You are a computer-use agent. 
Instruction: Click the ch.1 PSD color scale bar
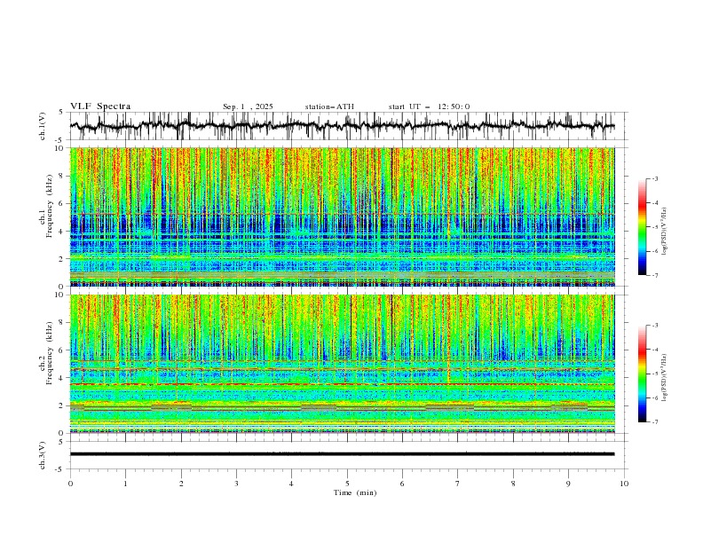point(642,227)
